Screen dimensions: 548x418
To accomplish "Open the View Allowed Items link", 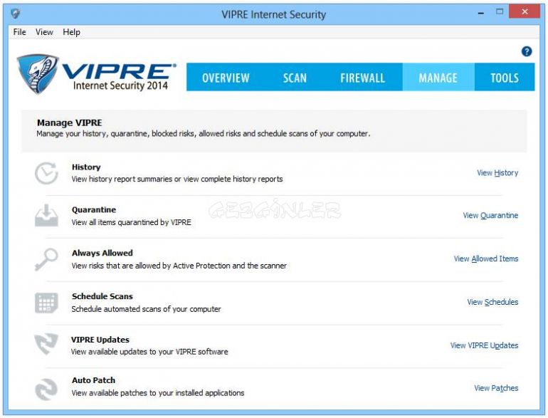I will [x=486, y=258].
